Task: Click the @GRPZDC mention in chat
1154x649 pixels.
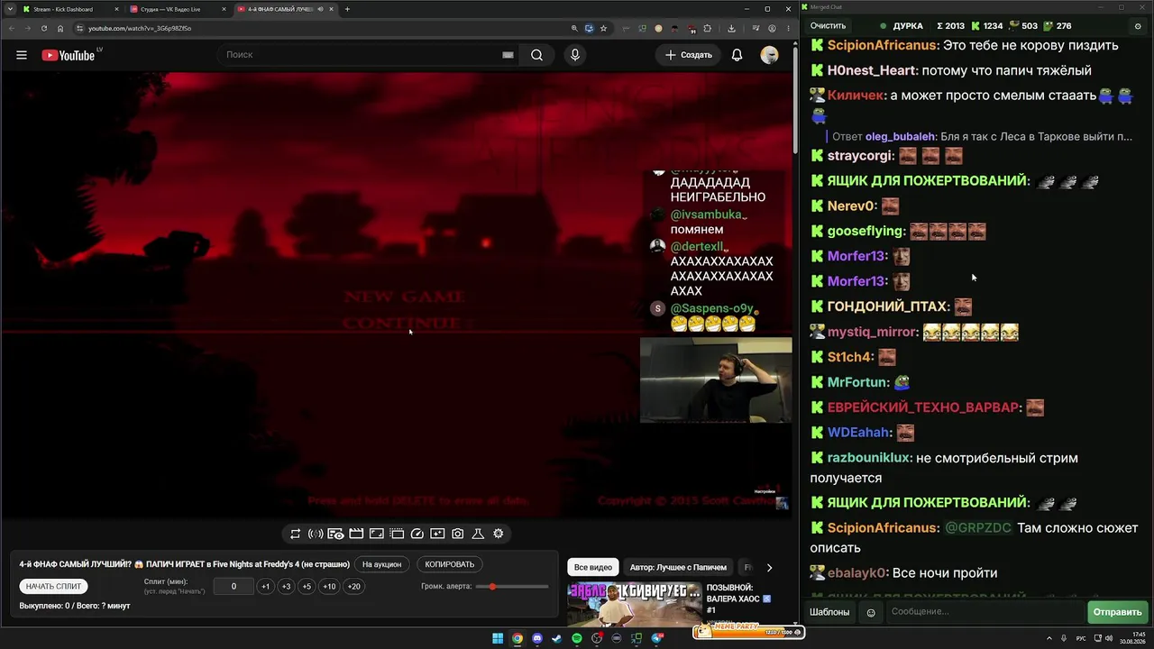Action: [978, 528]
